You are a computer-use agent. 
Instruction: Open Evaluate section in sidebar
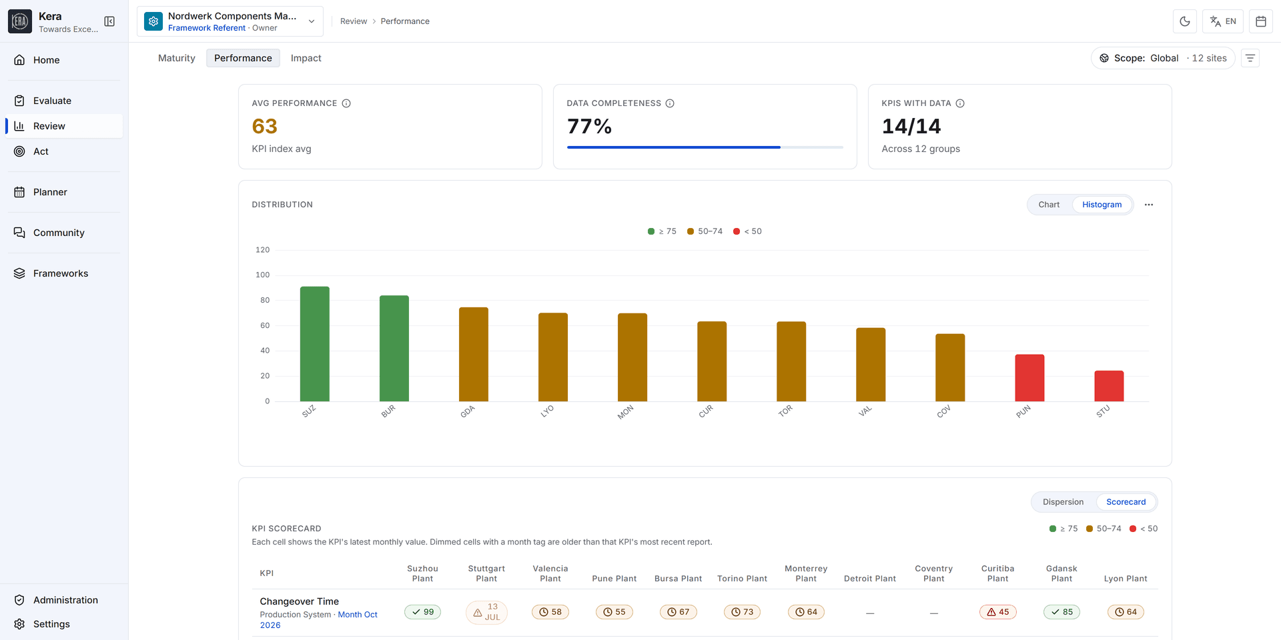(64, 101)
